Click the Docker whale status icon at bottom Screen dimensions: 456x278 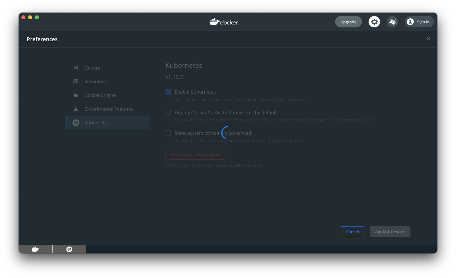[x=35, y=249]
